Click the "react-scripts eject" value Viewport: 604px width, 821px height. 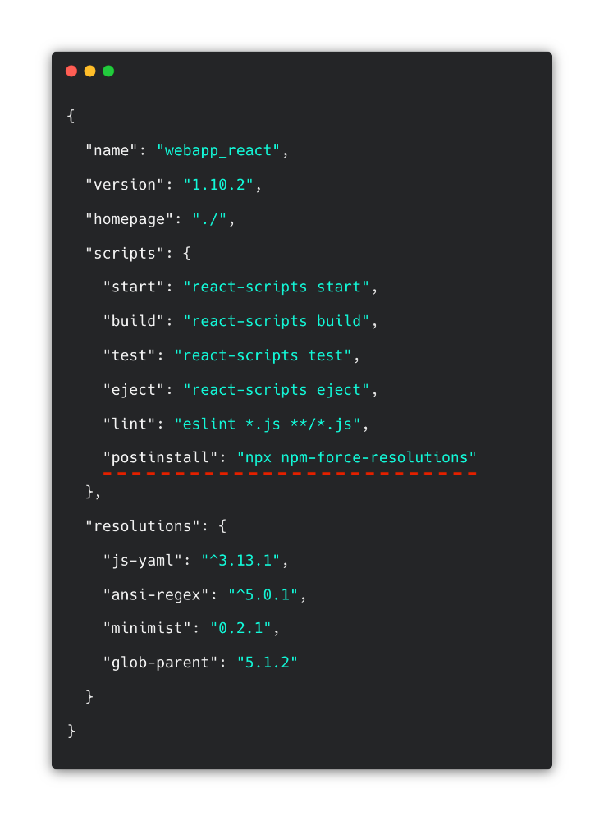click(x=276, y=390)
